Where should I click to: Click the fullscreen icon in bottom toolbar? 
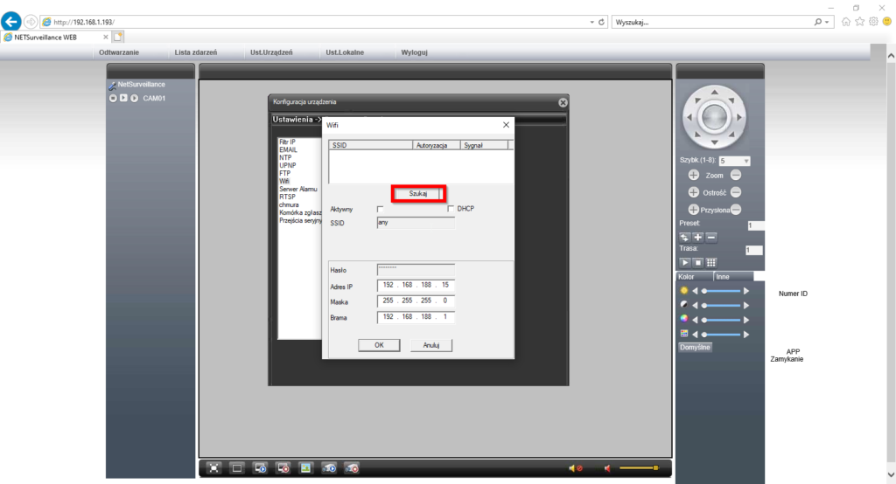pyautogui.click(x=213, y=468)
